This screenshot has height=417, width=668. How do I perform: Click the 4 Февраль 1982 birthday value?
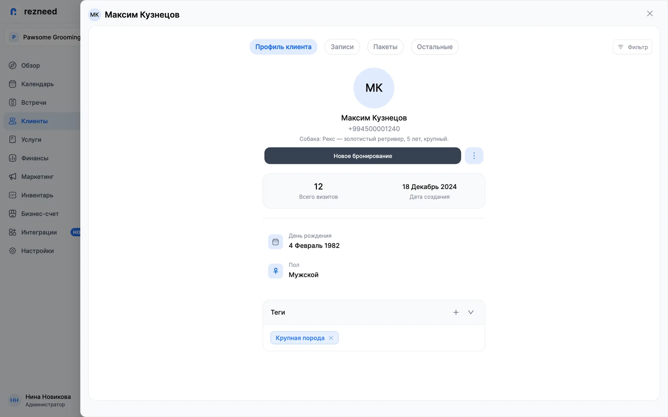(314, 246)
